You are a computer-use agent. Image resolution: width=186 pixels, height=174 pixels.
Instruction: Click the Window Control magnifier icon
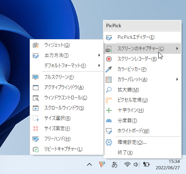pos(36,98)
